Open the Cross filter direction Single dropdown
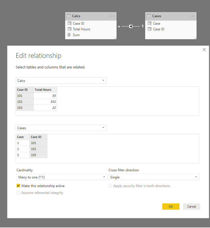The height and width of the screenshot is (228, 210). click(154, 177)
